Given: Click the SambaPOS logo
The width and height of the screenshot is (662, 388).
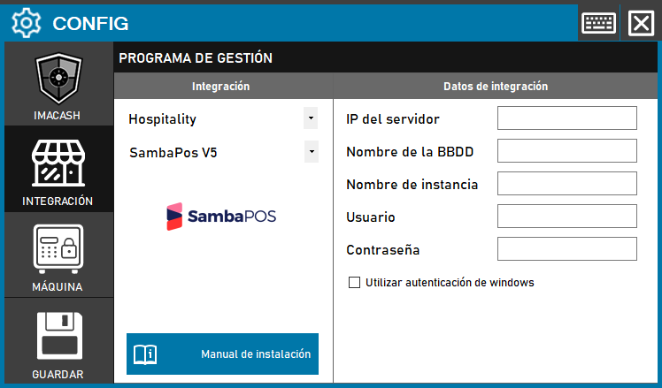Looking at the screenshot, I should point(221,217).
